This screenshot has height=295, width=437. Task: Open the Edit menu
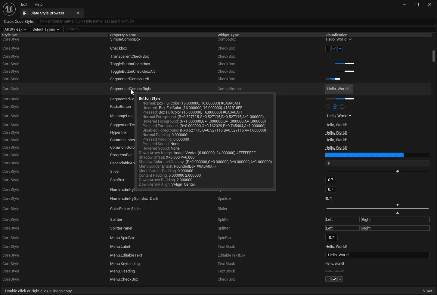[24, 5]
